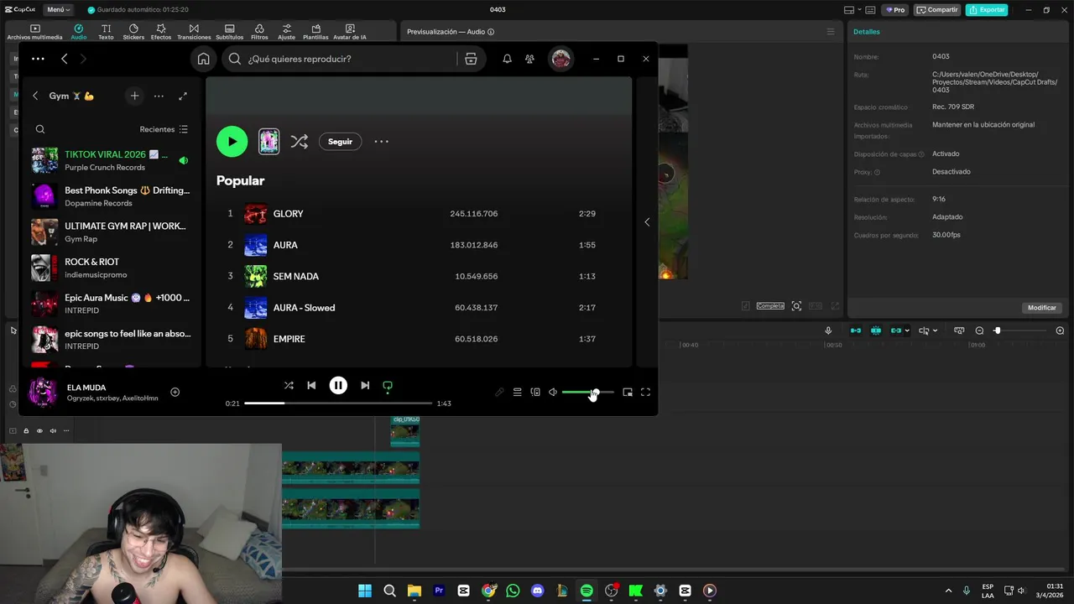Open Spotify friend activity icon

[529, 59]
